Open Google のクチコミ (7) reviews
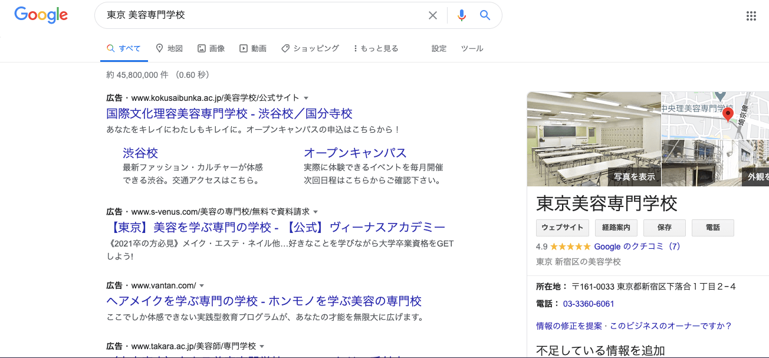This screenshot has height=358, width=769. pyautogui.click(x=637, y=247)
